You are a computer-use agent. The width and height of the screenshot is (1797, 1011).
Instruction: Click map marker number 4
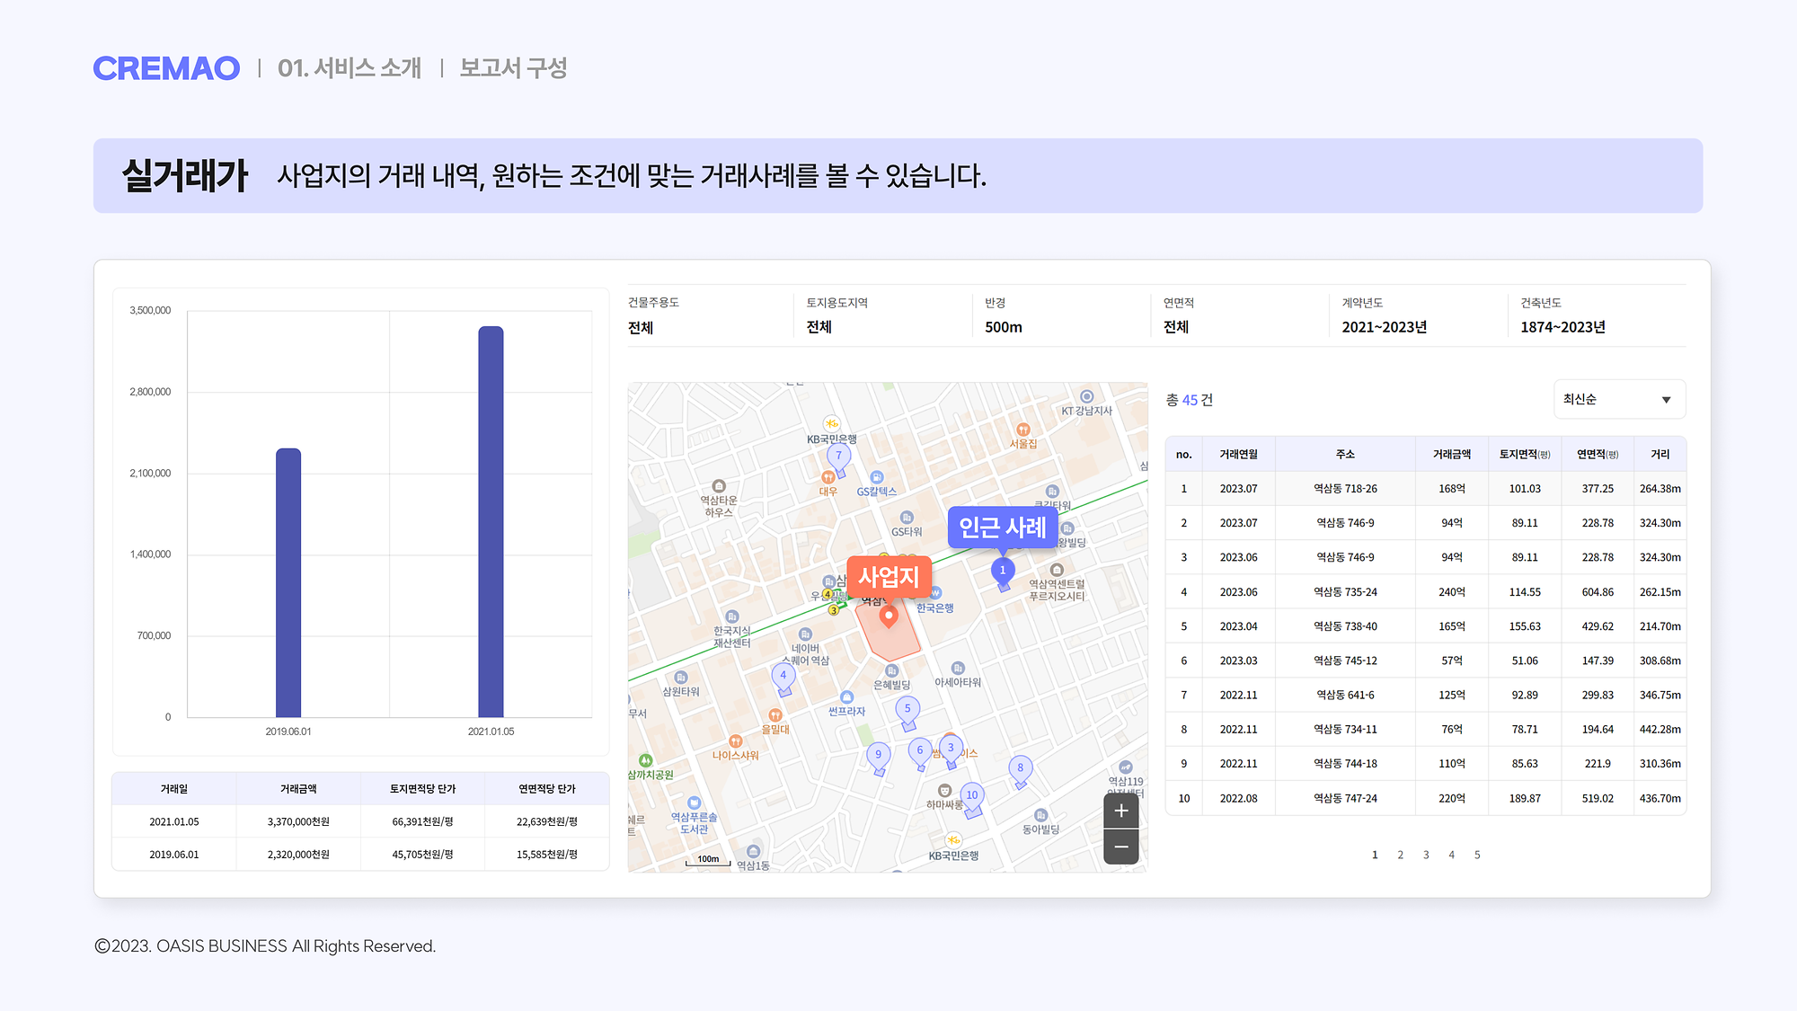[x=783, y=676]
